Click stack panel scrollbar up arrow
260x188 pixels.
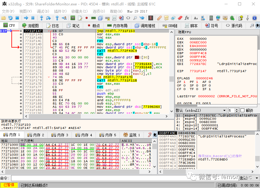pyautogui.click(x=257, y=134)
